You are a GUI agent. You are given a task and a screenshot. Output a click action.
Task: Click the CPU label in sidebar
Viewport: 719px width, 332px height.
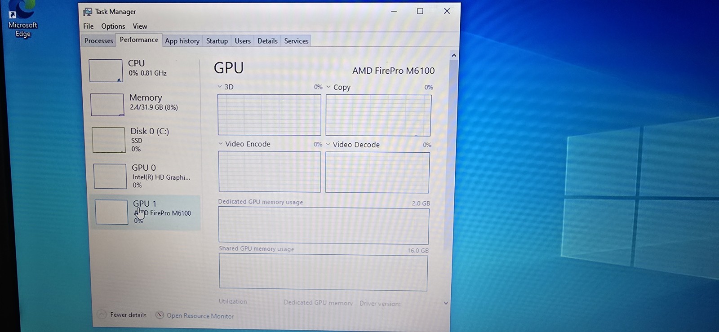click(136, 63)
